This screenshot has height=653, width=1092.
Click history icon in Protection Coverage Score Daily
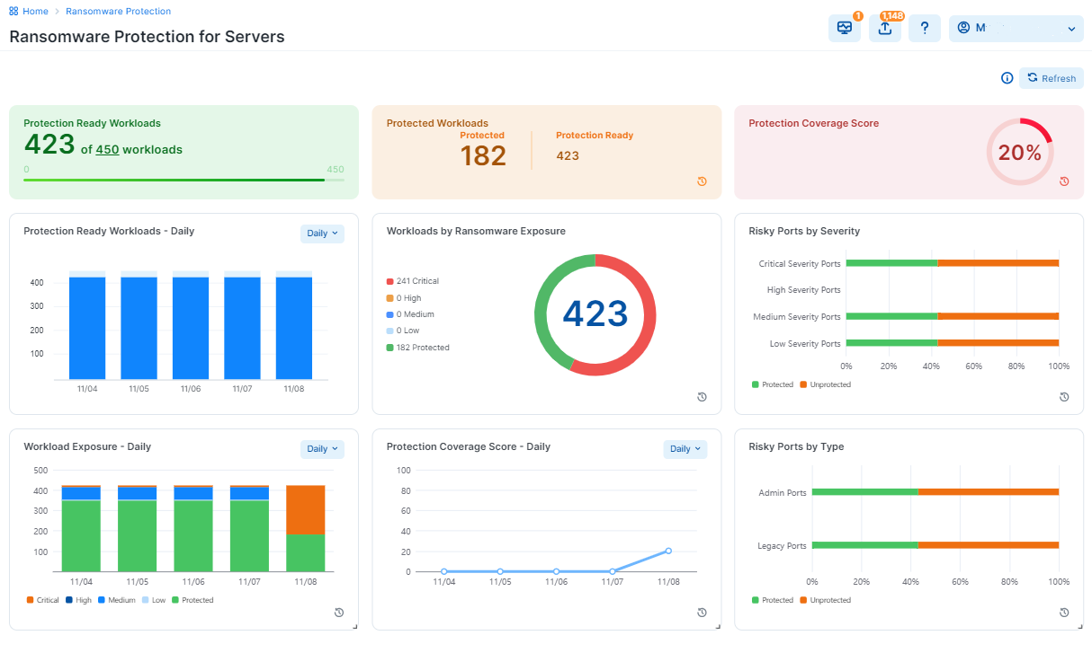pos(702,613)
